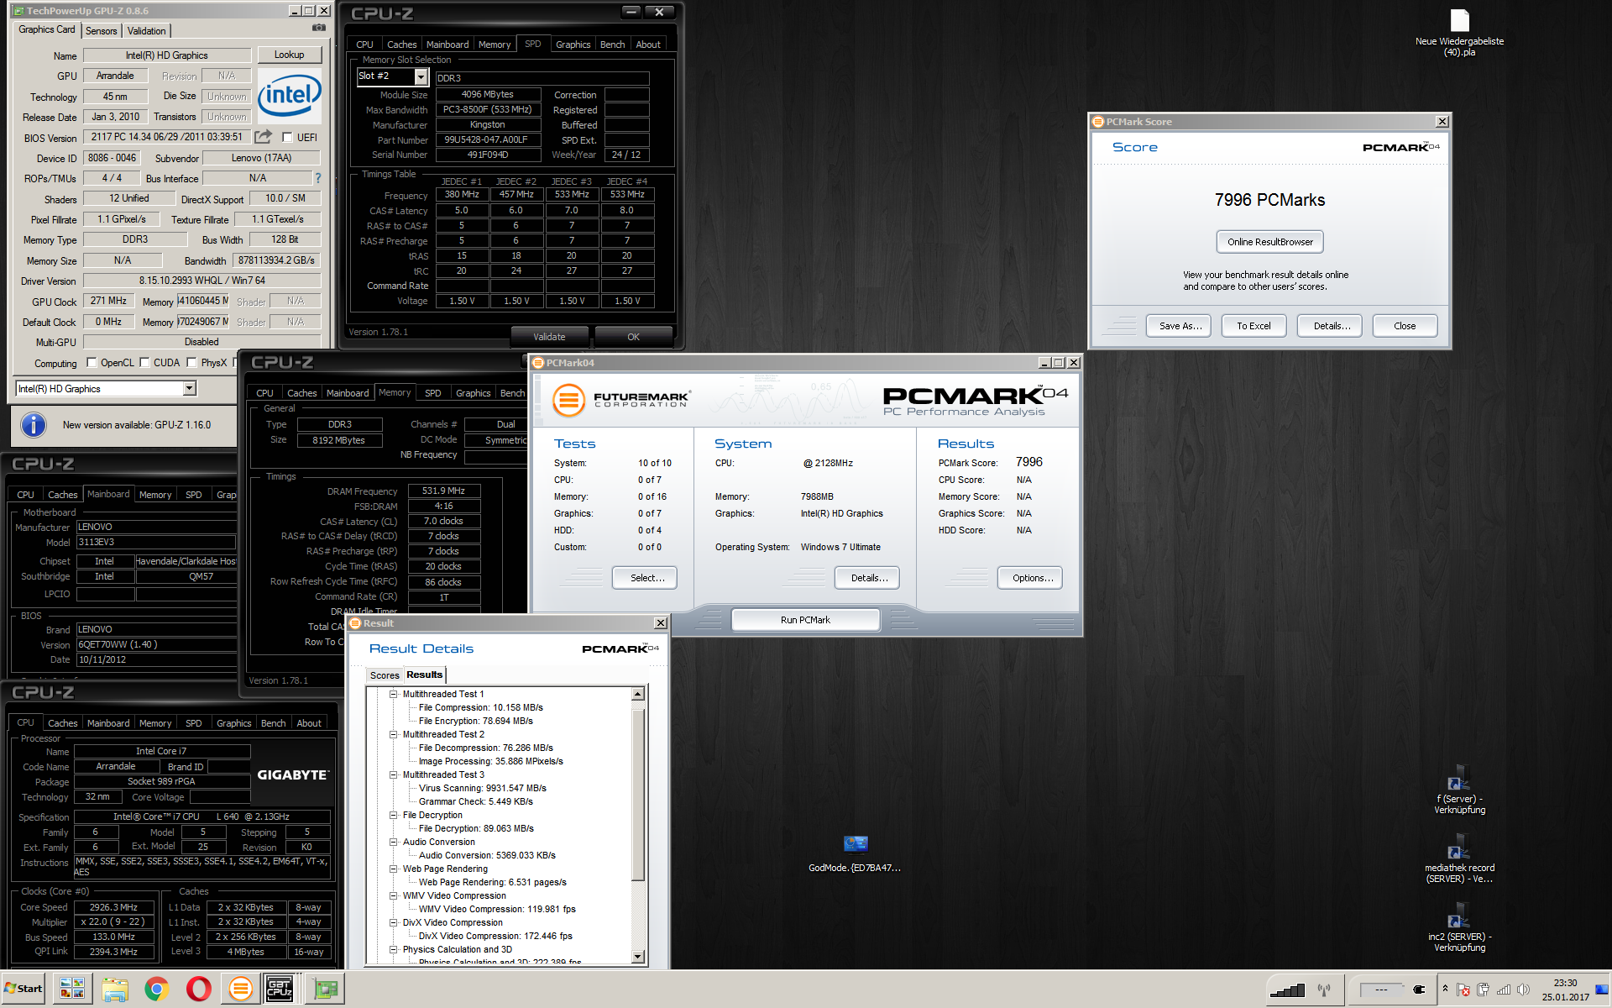Screen dimensions: 1612x1008
Task: Collapse the Audio Conversion node
Action: click(x=393, y=842)
